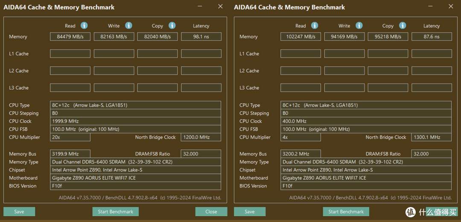This screenshot has height=222, width=461.
Task: Minimize the left AIDA64 window
Action: click(200, 6)
